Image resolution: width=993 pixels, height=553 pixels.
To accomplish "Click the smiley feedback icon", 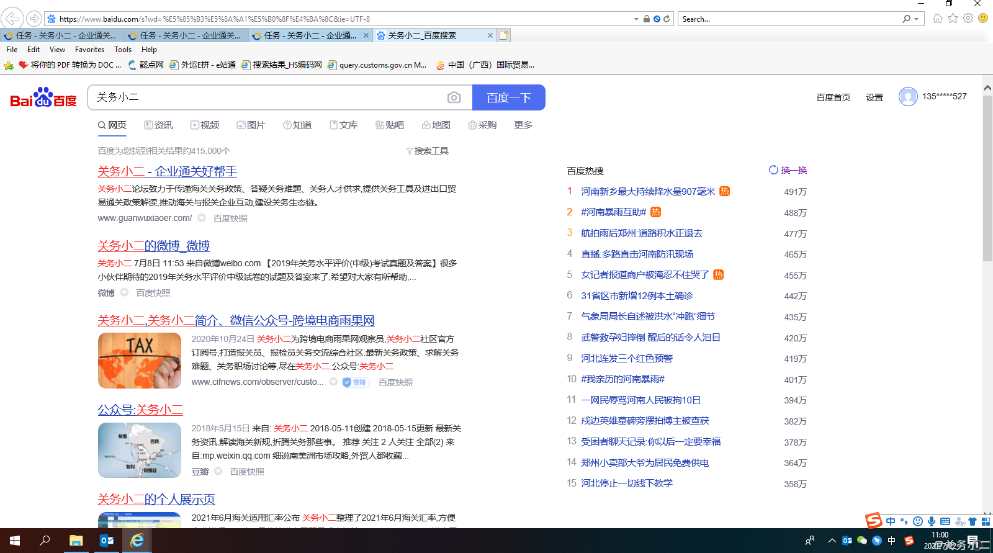I will (x=983, y=19).
